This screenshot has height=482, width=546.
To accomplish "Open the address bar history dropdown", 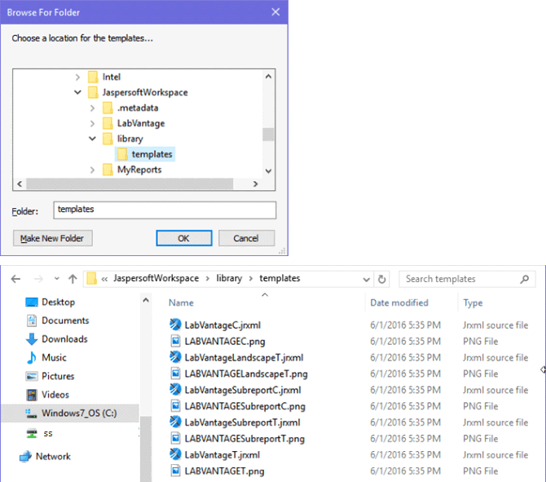I will pos(366,280).
